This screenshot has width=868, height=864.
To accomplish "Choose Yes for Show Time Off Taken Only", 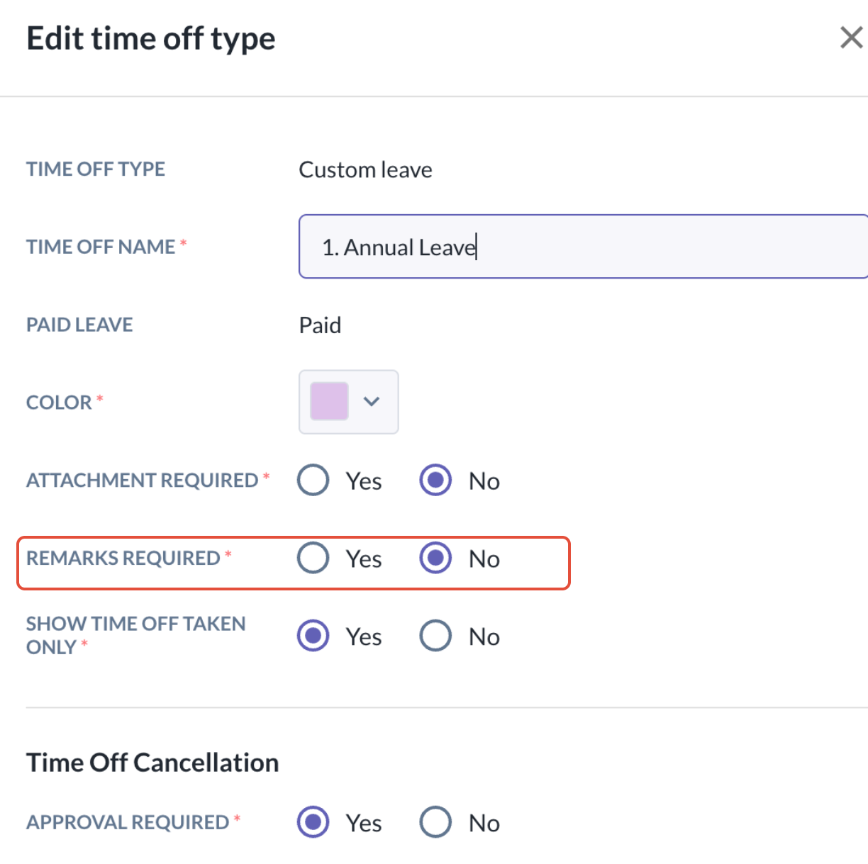I will [313, 635].
